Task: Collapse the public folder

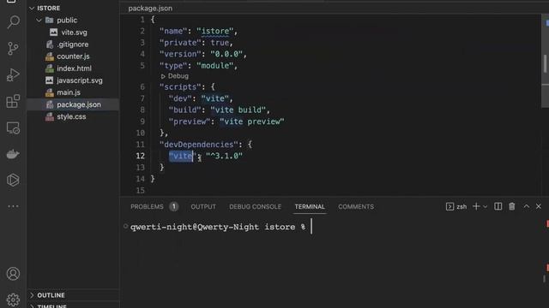Action: pyautogui.click(x=39, y=21)
